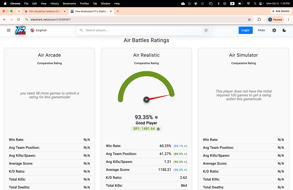The width and height of the screenshot is (293, 190).
Task: Open the Apple menu
Action: coord(5,3)
